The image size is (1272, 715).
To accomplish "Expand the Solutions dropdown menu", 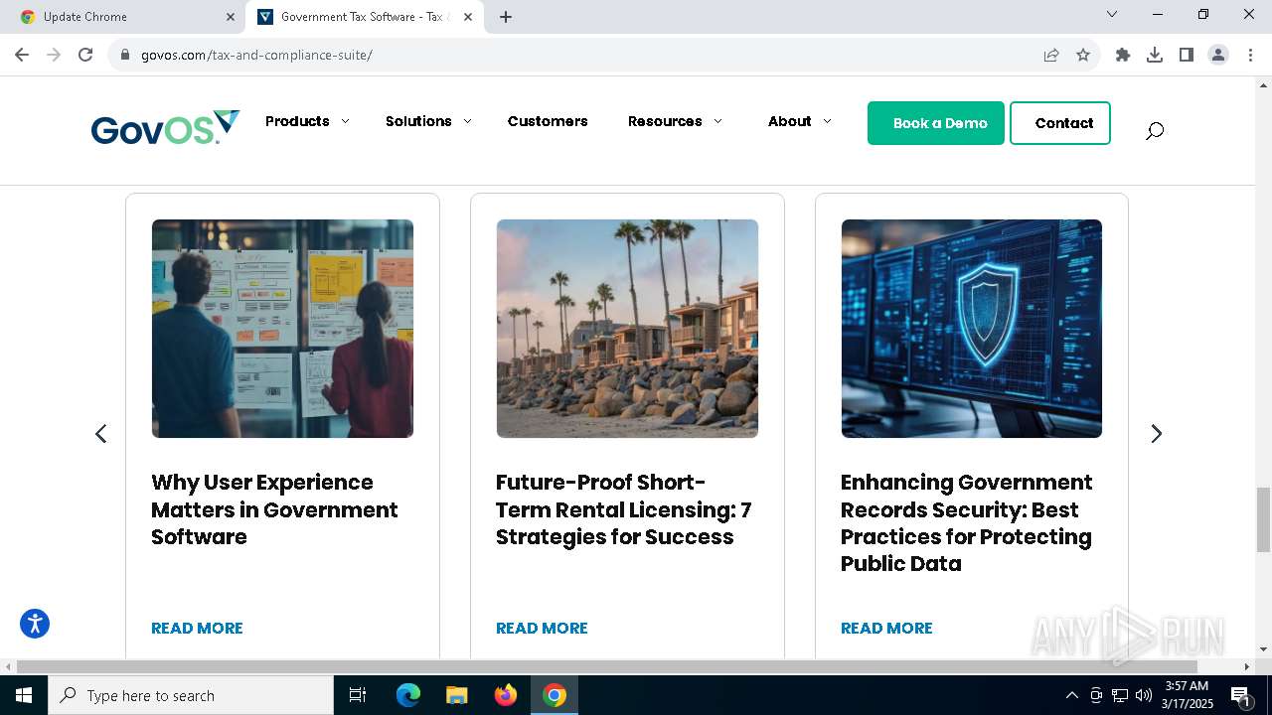I will 428,121.
